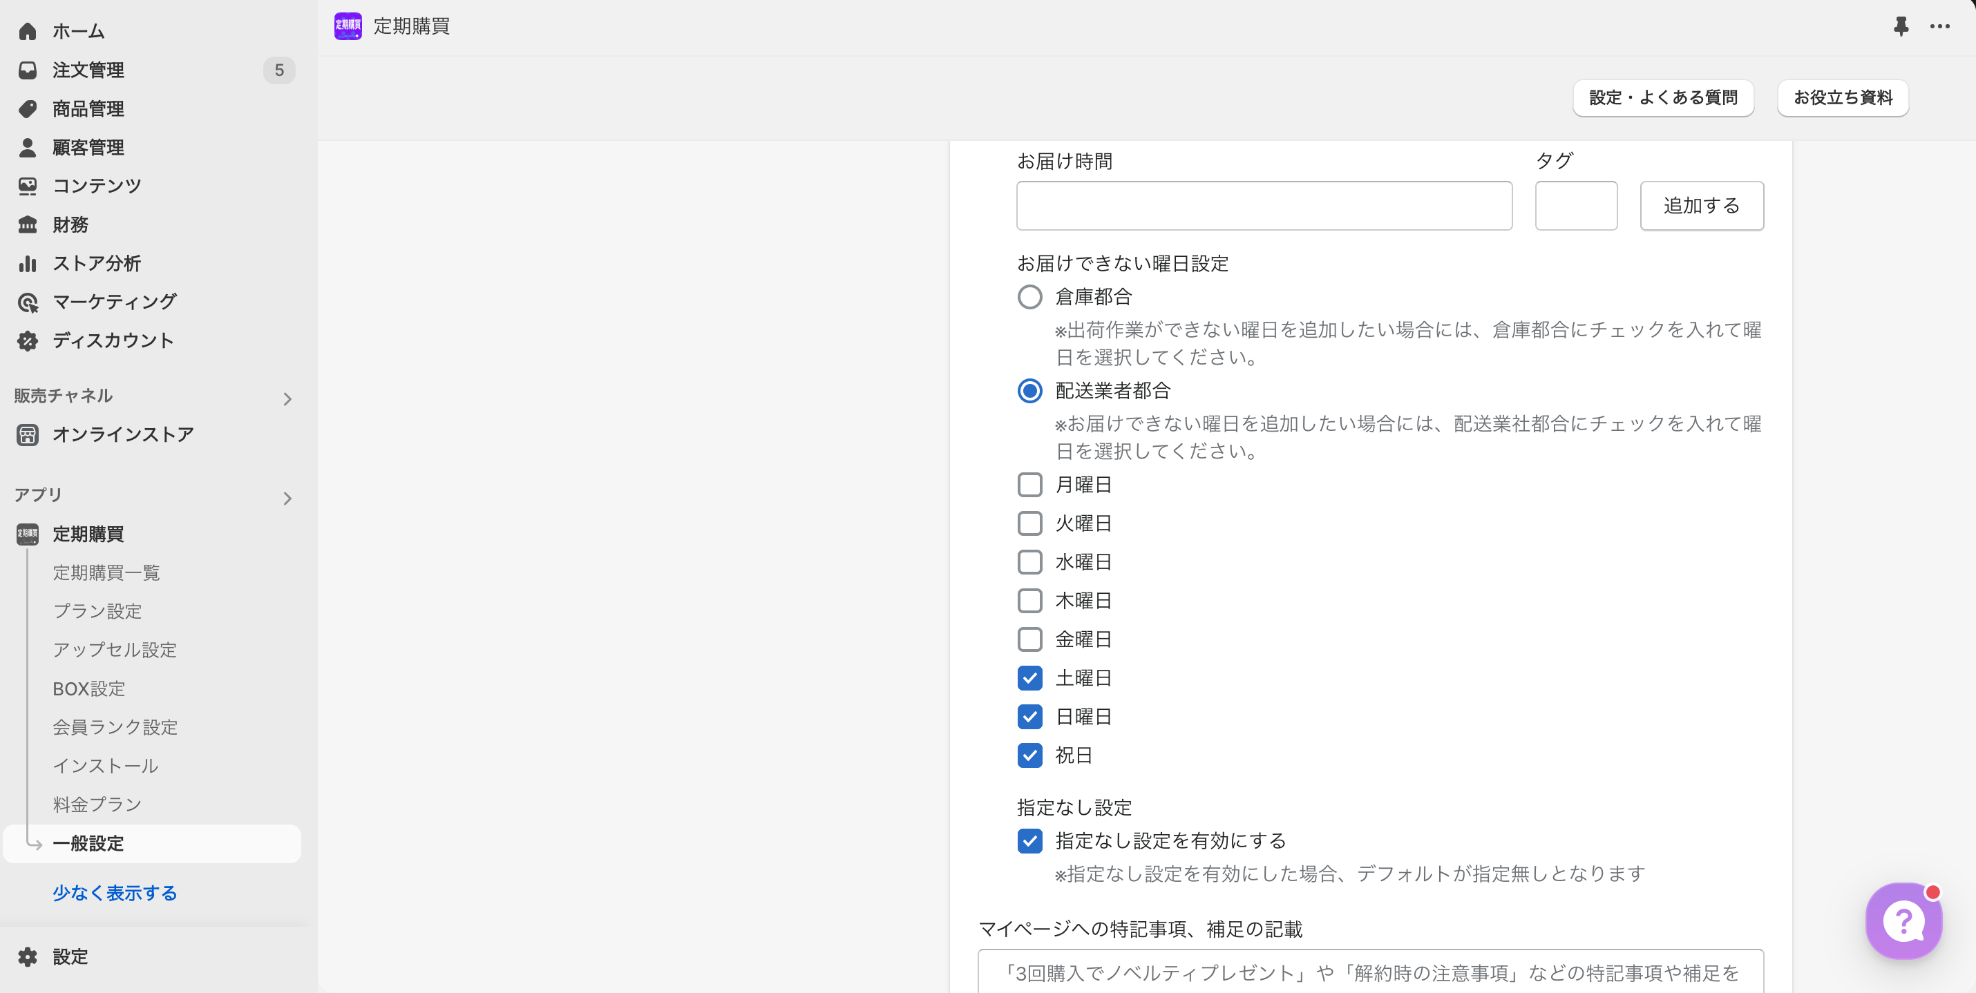Click the marketing target icon
Viewport: 1976px width, 993px height.
pos(28,302)
